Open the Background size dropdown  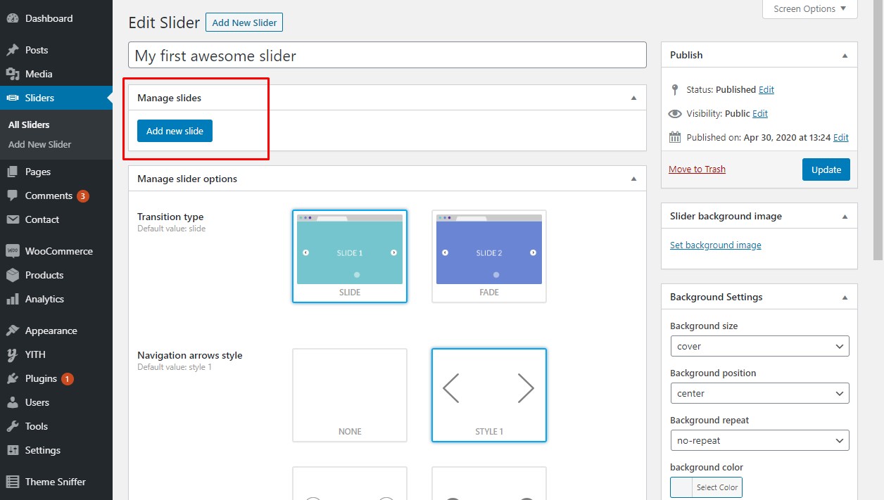click(x=759, y=346)
